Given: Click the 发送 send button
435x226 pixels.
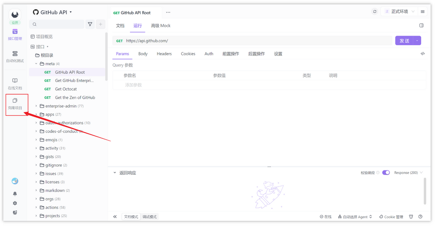Looking at the screenshot, I should pos(404,40).
